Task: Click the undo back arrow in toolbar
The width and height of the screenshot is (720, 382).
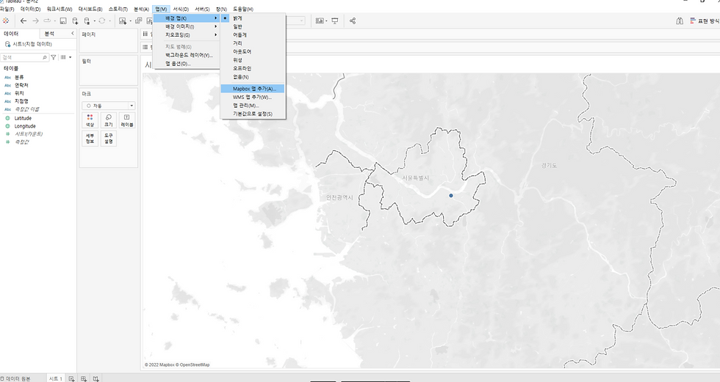Action: [x=24, y=21]
